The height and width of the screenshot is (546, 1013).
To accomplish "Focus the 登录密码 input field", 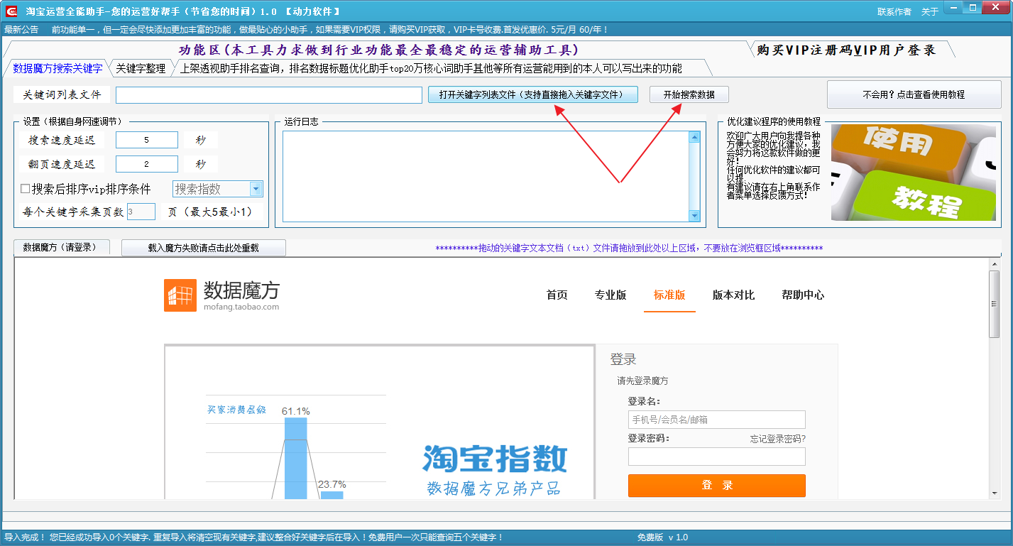I will point(717,457).
